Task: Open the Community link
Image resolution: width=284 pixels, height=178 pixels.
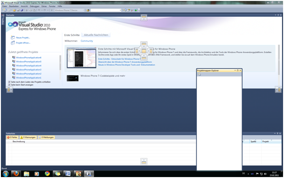Action: [87, 41]
